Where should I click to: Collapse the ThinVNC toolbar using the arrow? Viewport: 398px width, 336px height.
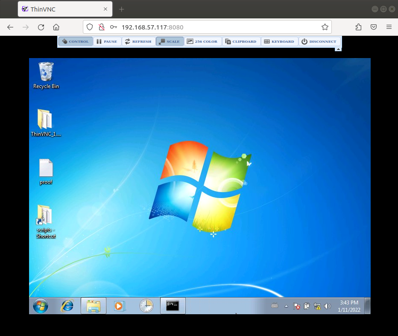click(338, 49)
